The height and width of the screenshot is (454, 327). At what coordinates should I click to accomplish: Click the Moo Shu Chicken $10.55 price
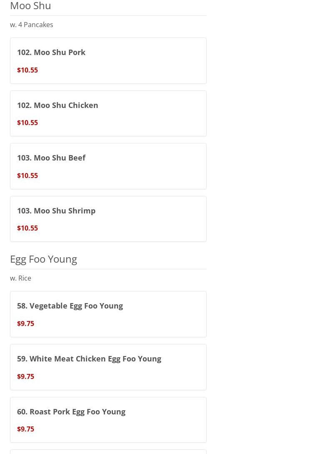point(27,123)
